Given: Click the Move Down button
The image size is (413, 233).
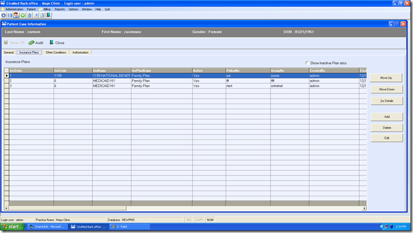Looking at the screenshot, I should coord(387,90).
